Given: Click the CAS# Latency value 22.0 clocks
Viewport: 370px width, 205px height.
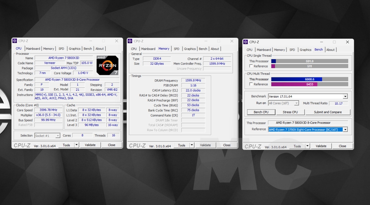Looking at the screenshot, I should pyautogui.click(x=193, y=90).
